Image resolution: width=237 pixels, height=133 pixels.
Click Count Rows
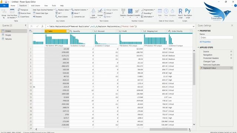click(23, 17)
